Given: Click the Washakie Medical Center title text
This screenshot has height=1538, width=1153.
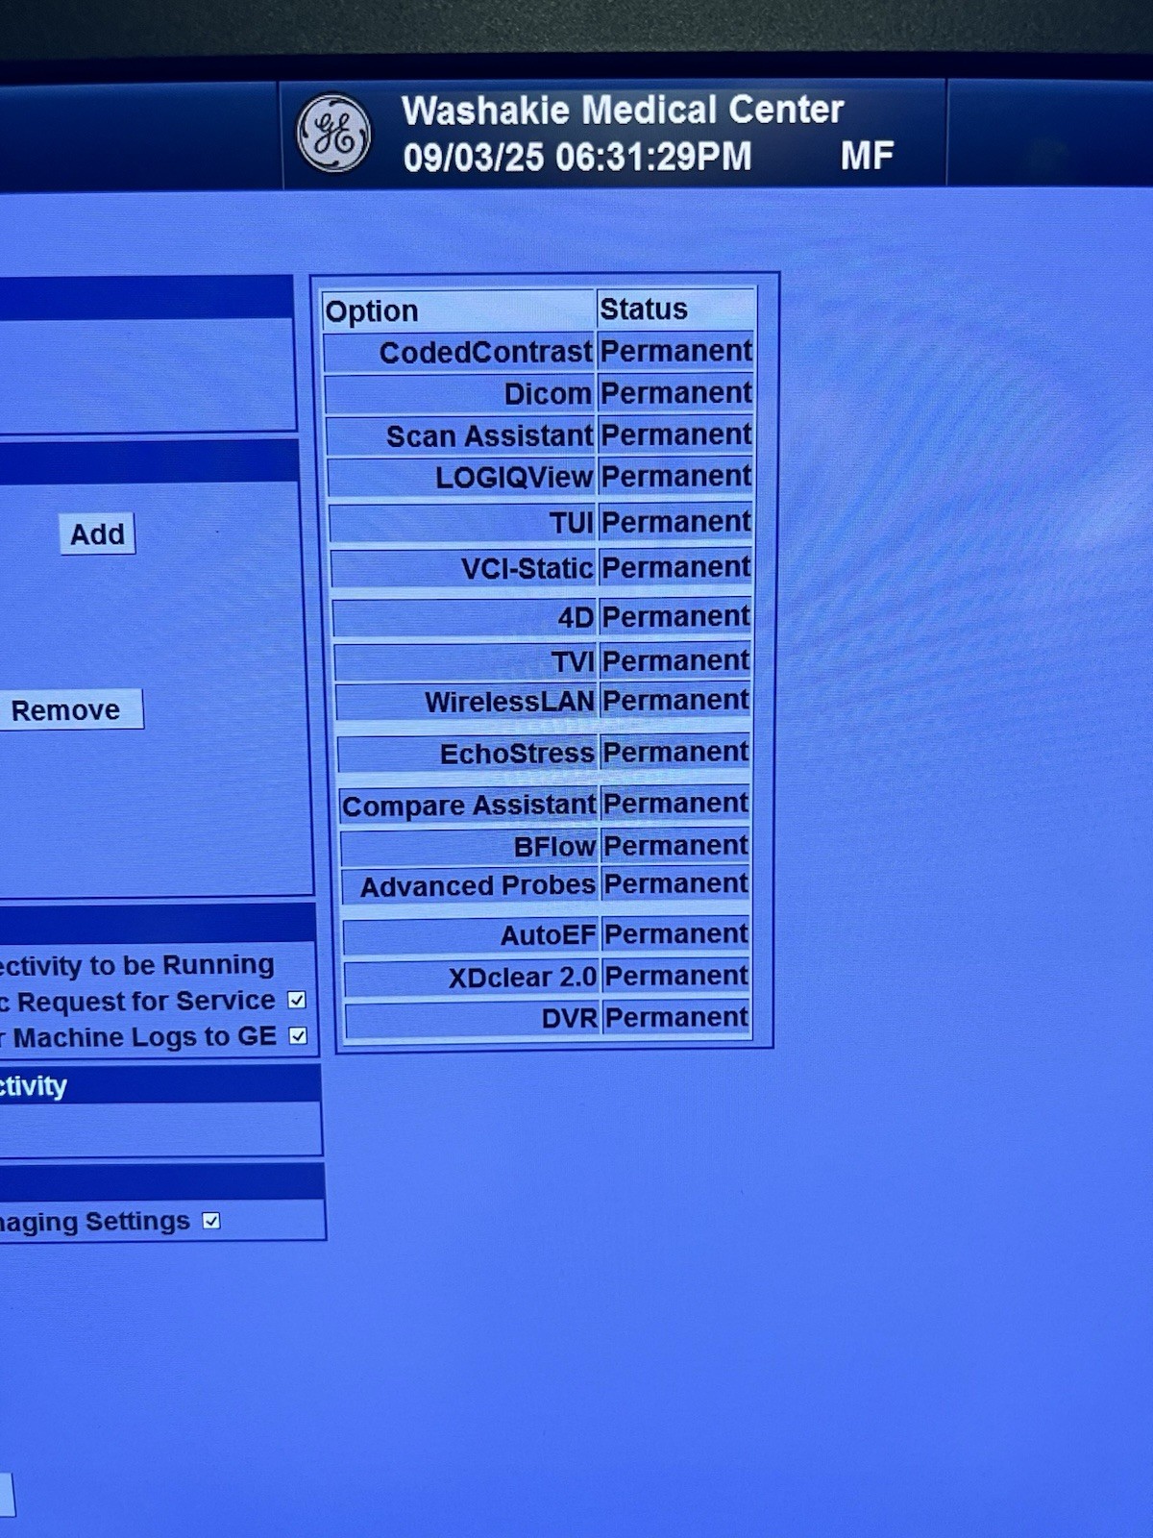Looking at the screenshot, I should [623, 110].
